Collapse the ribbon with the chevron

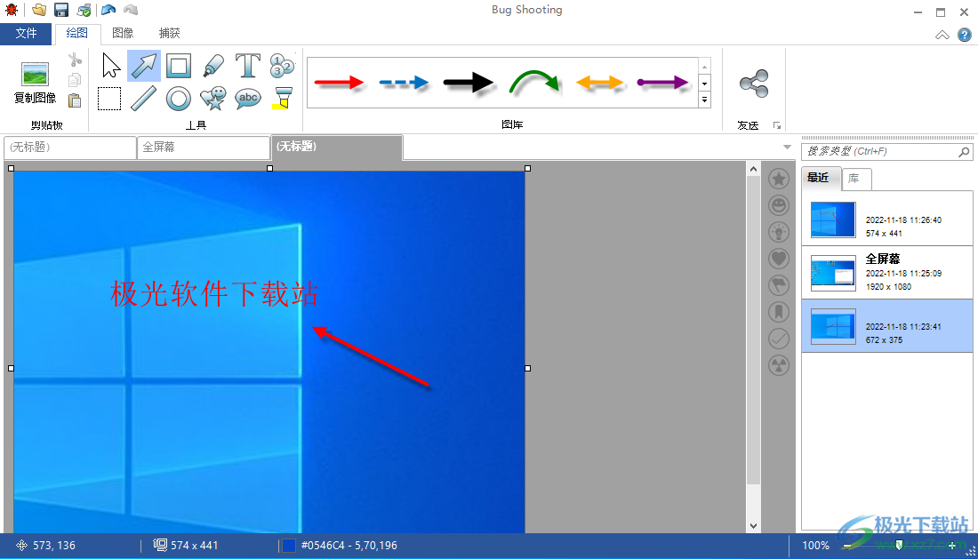[x=942, y=35]
